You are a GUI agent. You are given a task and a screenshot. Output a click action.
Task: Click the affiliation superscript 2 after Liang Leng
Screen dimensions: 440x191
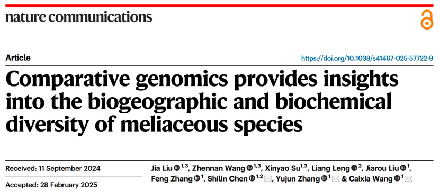pos(360,167)
